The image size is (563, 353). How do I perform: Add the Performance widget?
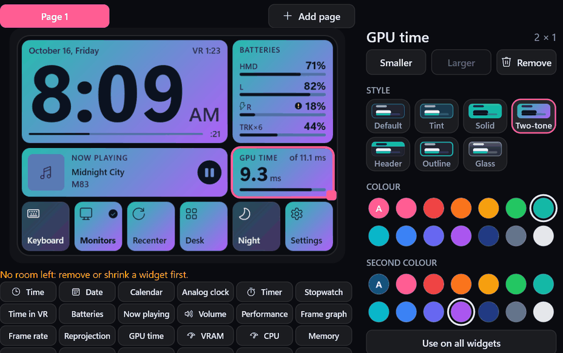(x=265, y=314)
